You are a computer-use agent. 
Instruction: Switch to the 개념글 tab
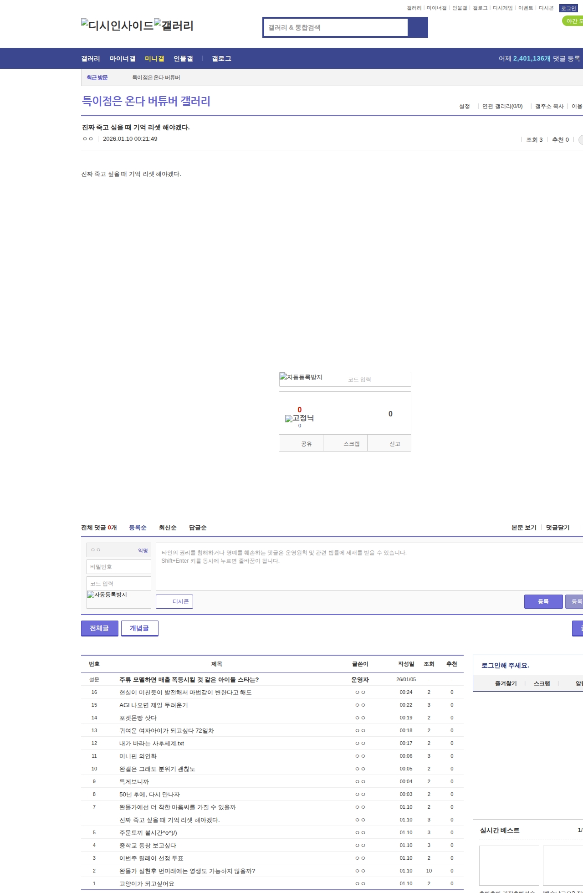pos(139,628)
